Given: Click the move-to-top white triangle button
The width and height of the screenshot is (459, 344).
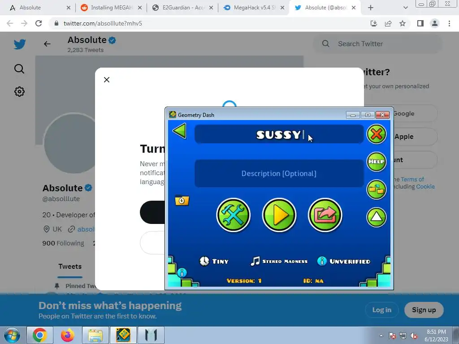Looking at the screenshot, I should [x=377, y=217].
